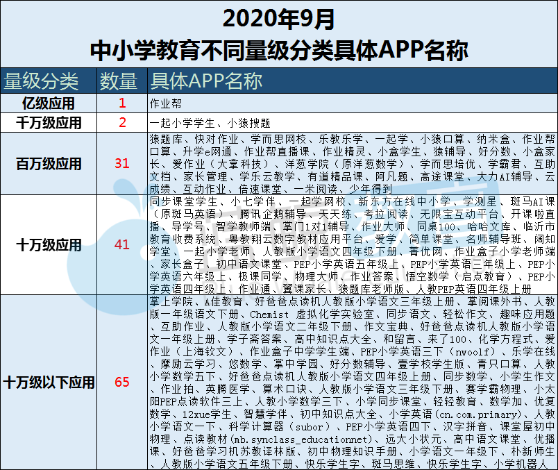
Task: Select the '千万级应用' row label
Action: pos(49,123)
